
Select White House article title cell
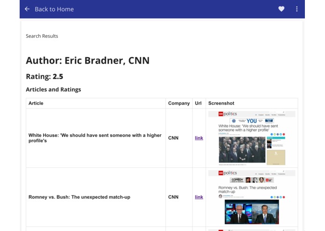pyautogui.click(x=95, y=138)
